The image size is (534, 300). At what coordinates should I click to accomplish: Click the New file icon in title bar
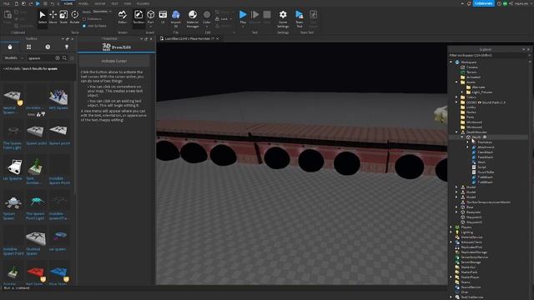click(17, 3)
